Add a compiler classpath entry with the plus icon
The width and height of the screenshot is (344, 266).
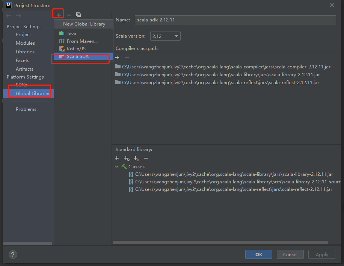pyautogui.click(x=117, y=57)
